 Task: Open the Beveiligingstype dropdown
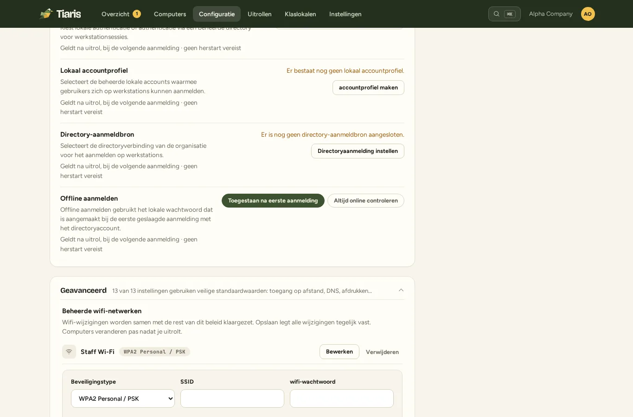(x=123, y=398)
